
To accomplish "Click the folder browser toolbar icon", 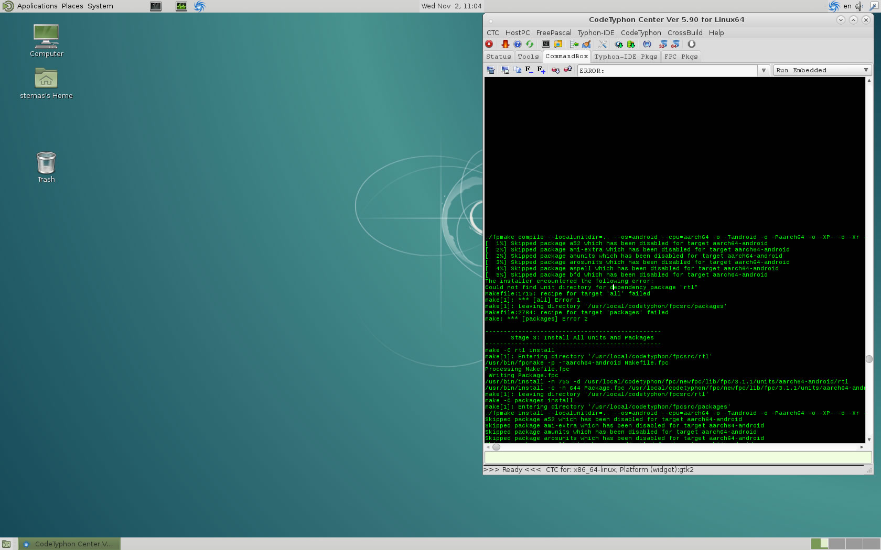I will point(558,44).
